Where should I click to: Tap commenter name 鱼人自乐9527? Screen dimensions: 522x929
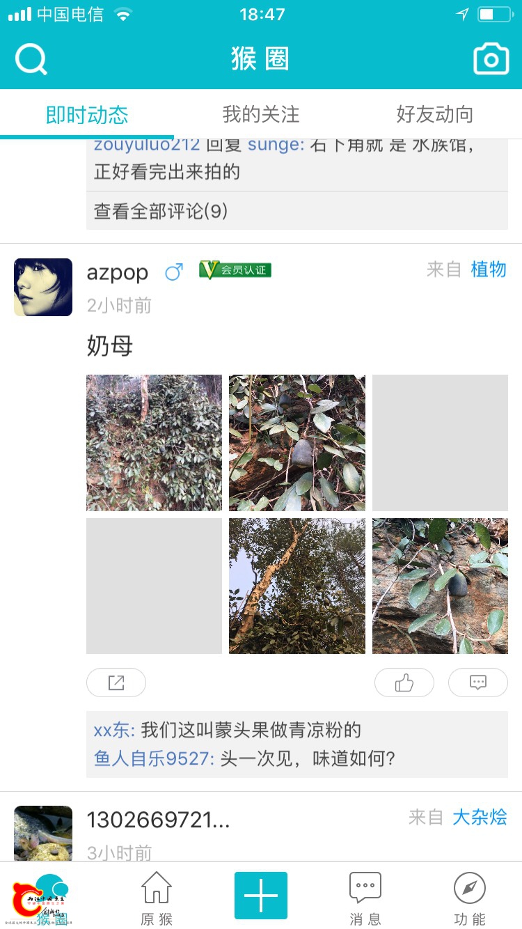[x=154, y=758]
